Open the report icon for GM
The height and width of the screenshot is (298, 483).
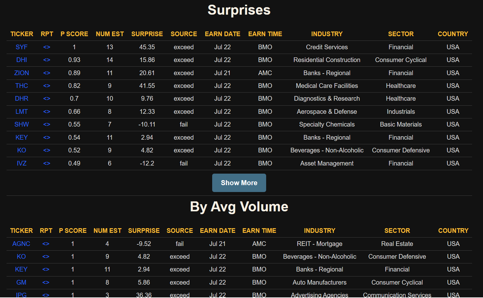(x=46, y=282)
